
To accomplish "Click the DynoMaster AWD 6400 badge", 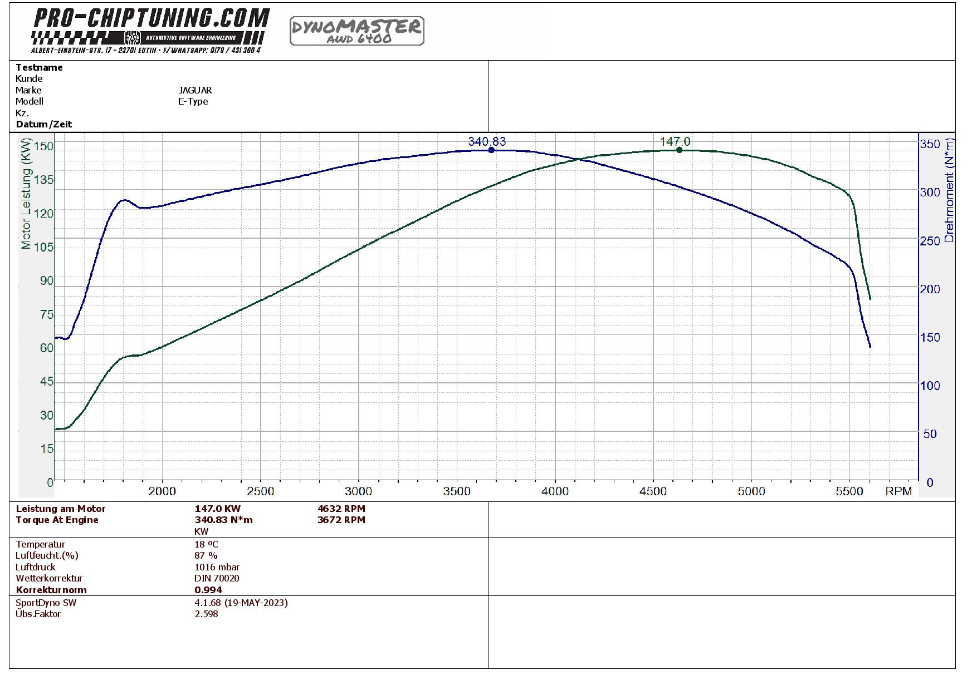I will pyautogui.click(x=356, y=31).
